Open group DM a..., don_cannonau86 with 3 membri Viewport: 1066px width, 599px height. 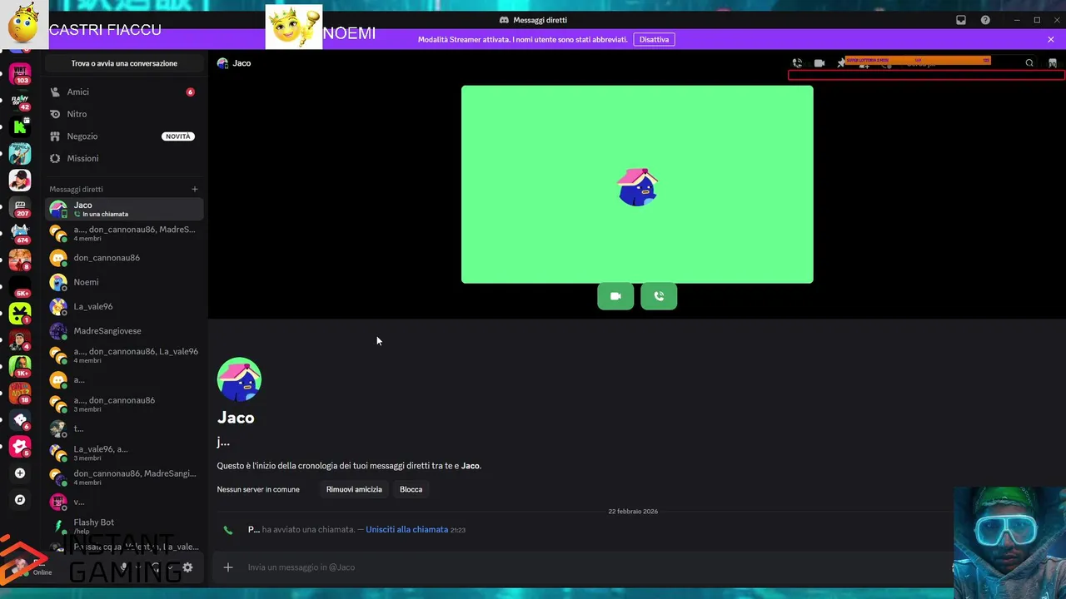click(x=123, y=404)
